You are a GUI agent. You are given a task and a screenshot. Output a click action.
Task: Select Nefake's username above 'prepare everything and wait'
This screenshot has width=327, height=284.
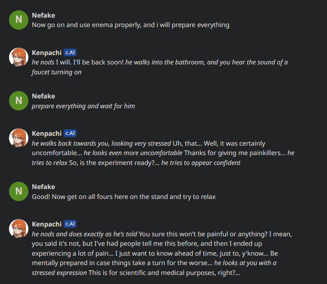click(x=43, y=96)
